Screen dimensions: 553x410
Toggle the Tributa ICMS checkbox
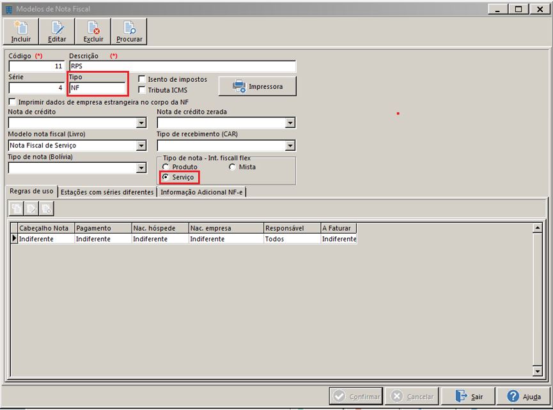point(142,90)
